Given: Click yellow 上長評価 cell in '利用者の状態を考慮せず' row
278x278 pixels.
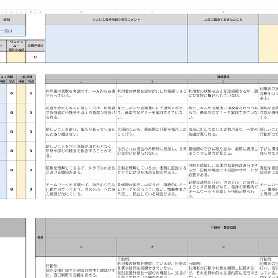Looking at the screenshot, I should tap(21, 93).
